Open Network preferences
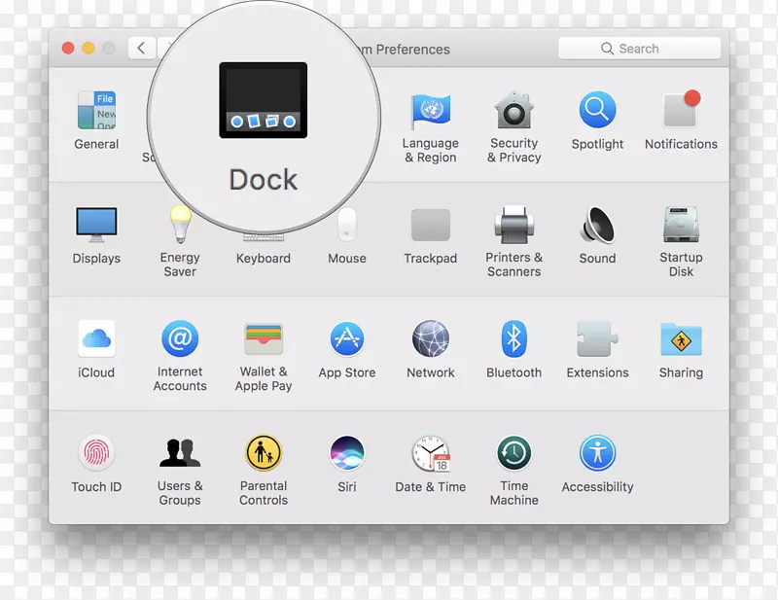Screen dimensions: 778x600 [x=431, y=339]
